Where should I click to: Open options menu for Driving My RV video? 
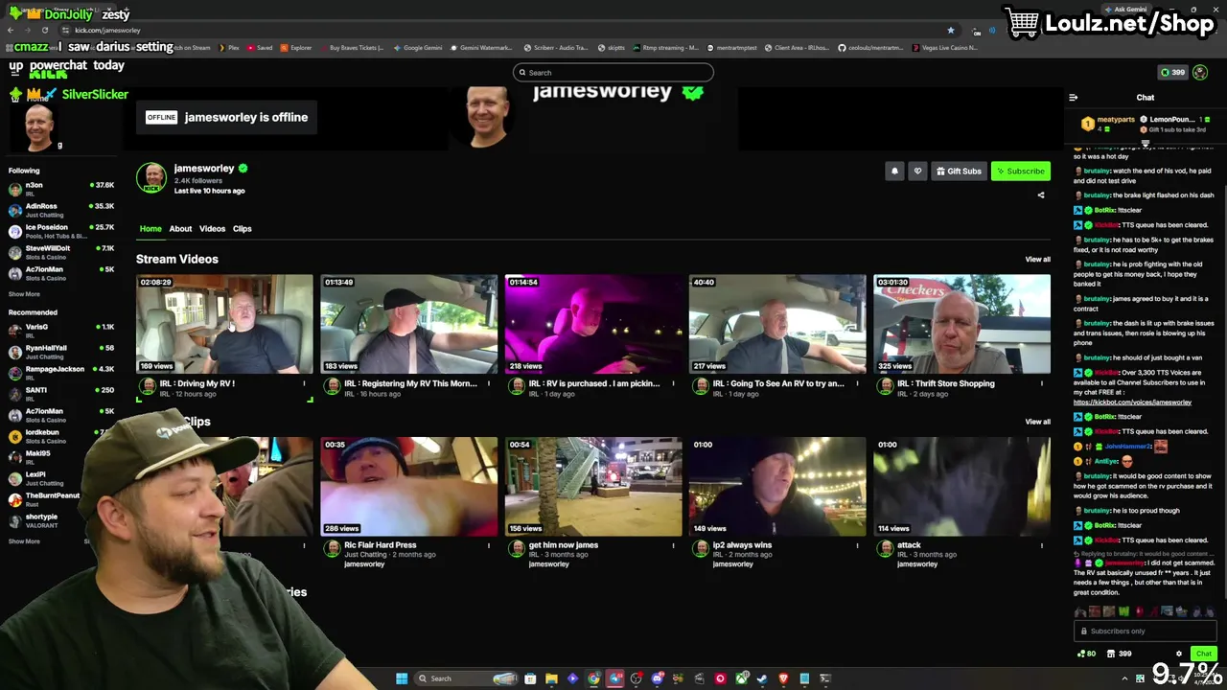click(x=304, y=384)
